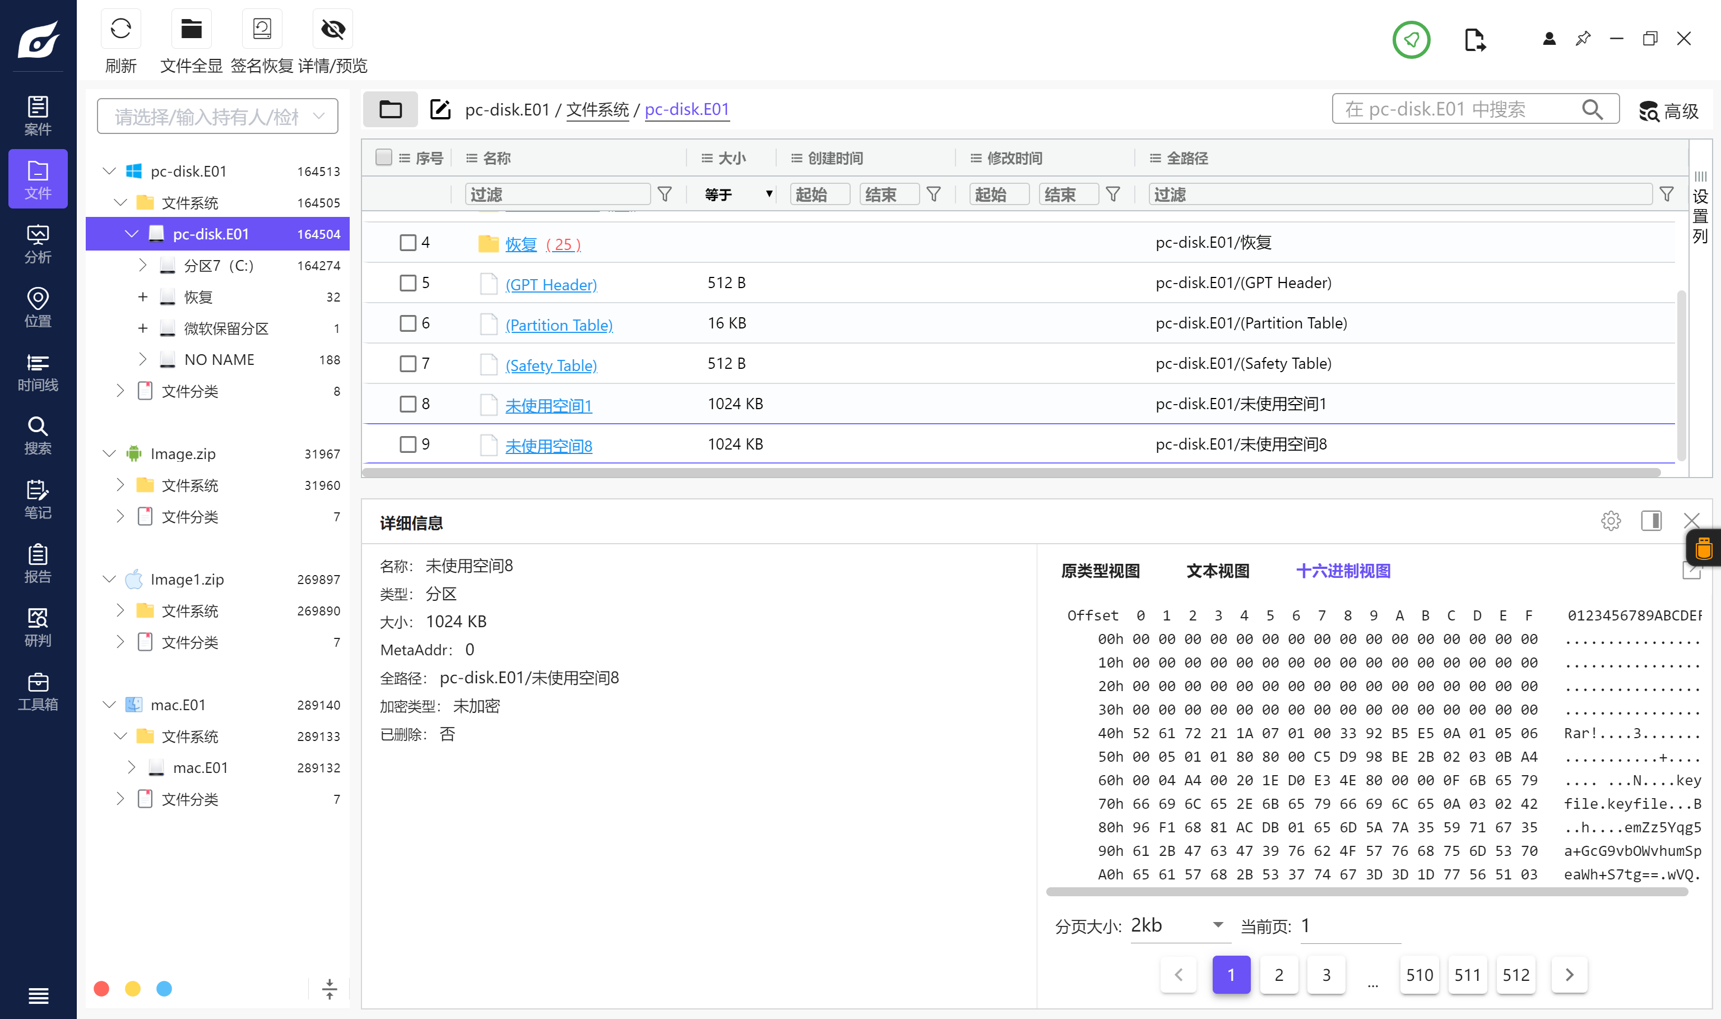
Task: Open the 案件 case sidebar section
Action: click(x=38, y=115)
